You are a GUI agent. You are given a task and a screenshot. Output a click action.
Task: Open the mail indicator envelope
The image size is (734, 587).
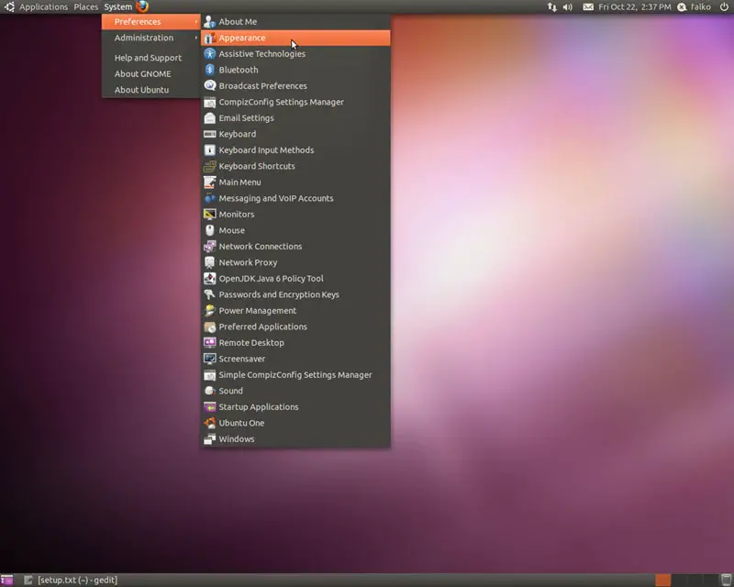click(588, 7)
